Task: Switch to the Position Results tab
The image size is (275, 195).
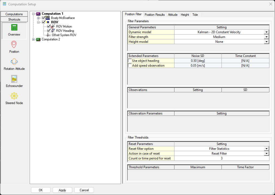Action: 155,15
